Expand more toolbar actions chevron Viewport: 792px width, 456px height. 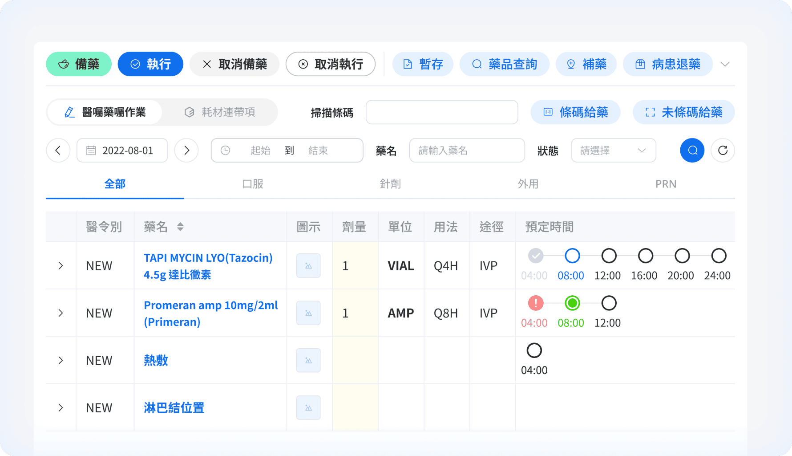coord(725,64)
